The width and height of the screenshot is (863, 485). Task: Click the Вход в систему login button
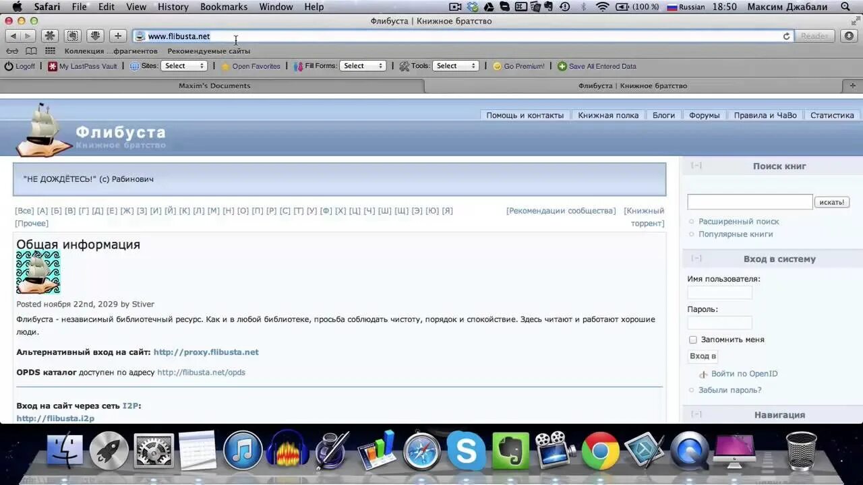(703, 356)
